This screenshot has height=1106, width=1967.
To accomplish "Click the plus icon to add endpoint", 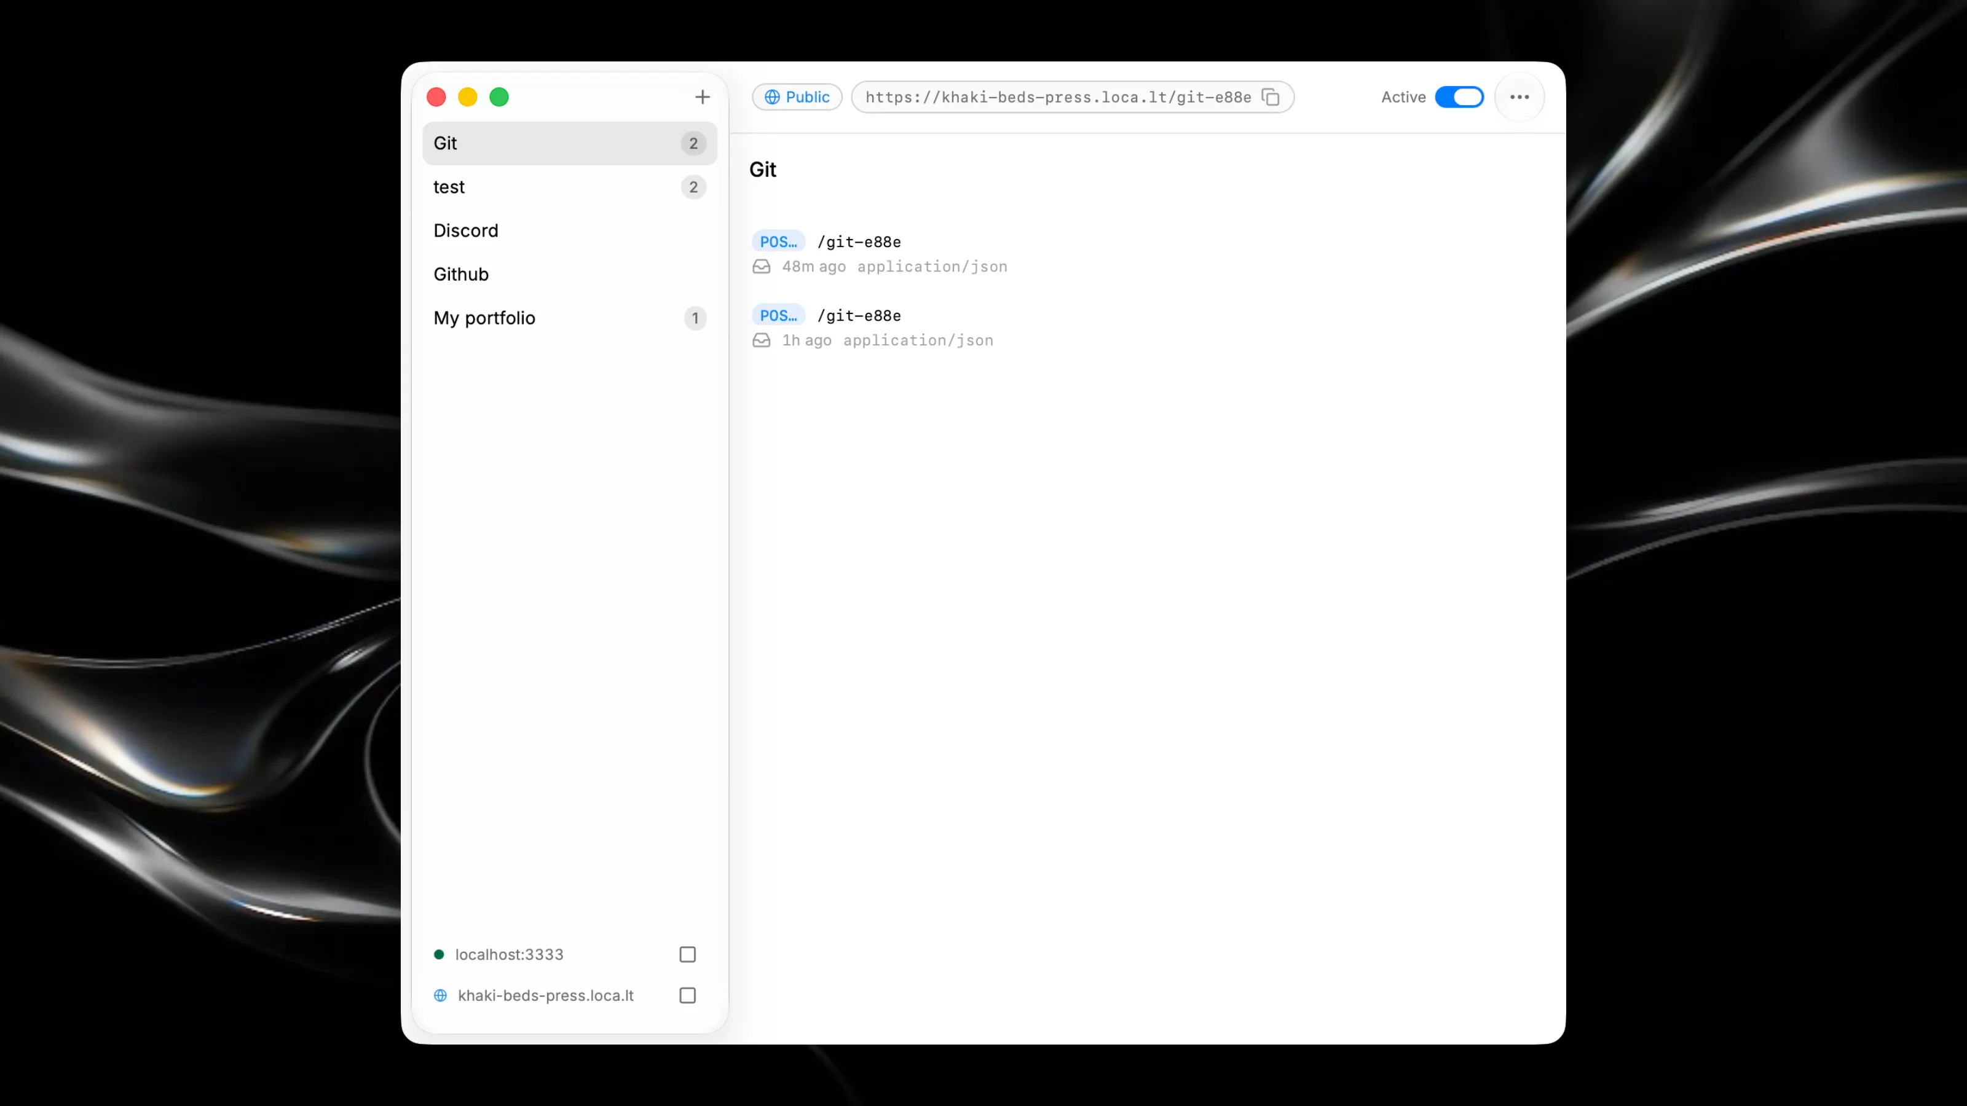I will pyautogui.click(x=703, y=97).
